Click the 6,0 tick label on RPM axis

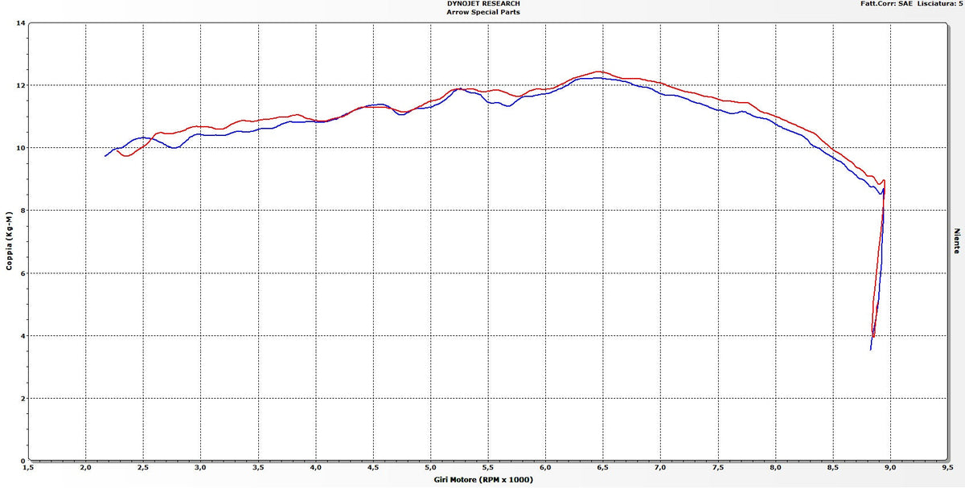[x=545, y=467]
